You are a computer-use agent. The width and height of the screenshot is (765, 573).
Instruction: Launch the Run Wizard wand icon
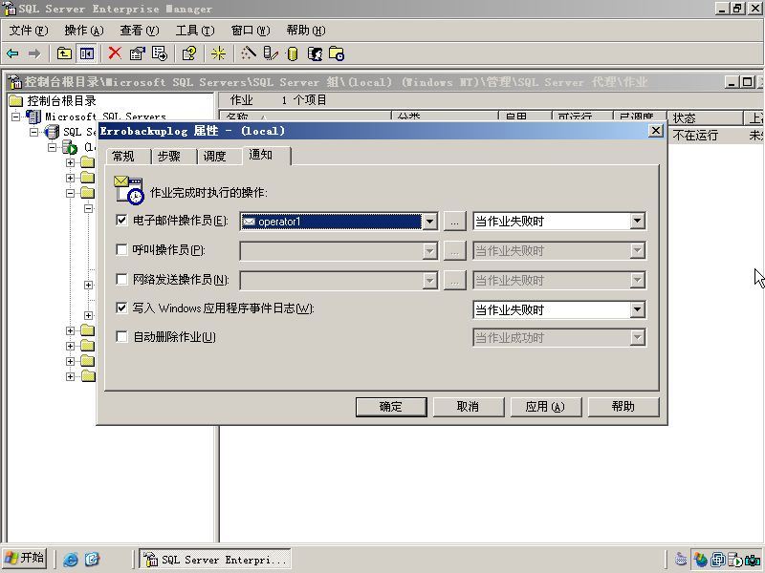pos(248,53)
